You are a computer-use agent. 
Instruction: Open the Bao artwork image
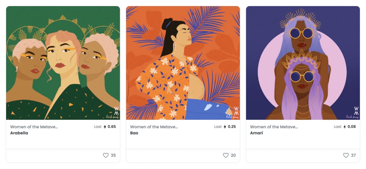183,63
